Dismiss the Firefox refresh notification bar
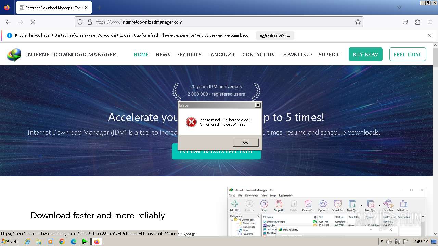The width and height of the screenshot is (438, 246). coord(430,35)
